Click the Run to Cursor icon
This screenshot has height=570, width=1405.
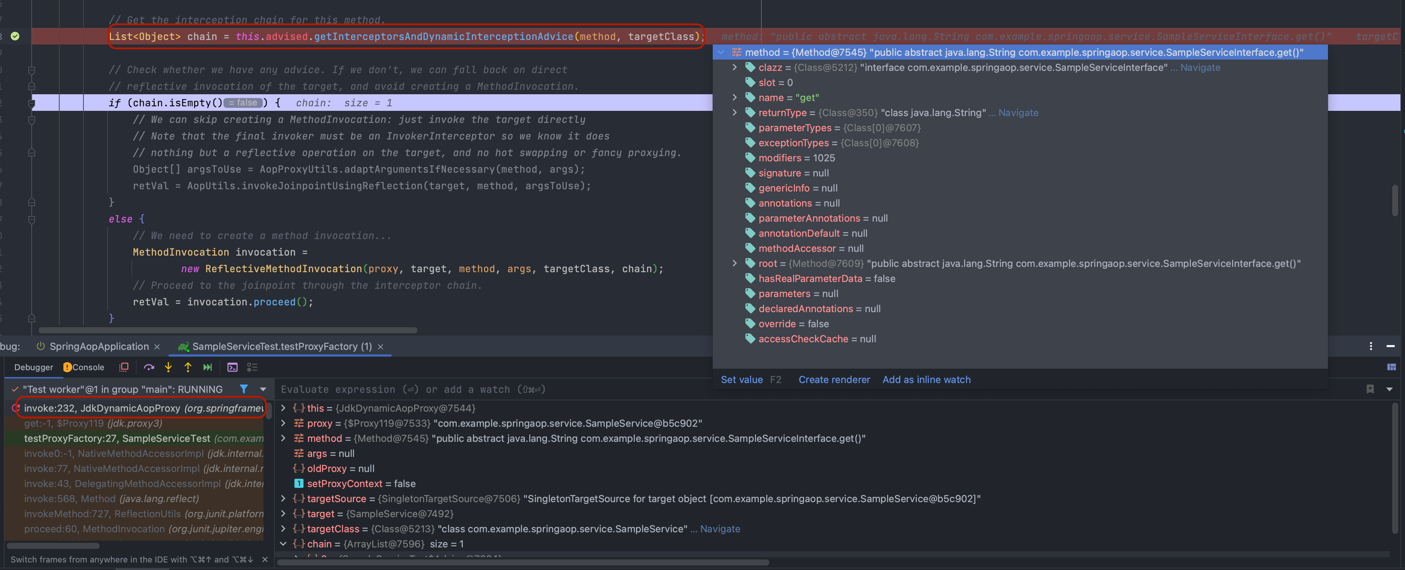(x=207, y=367)
